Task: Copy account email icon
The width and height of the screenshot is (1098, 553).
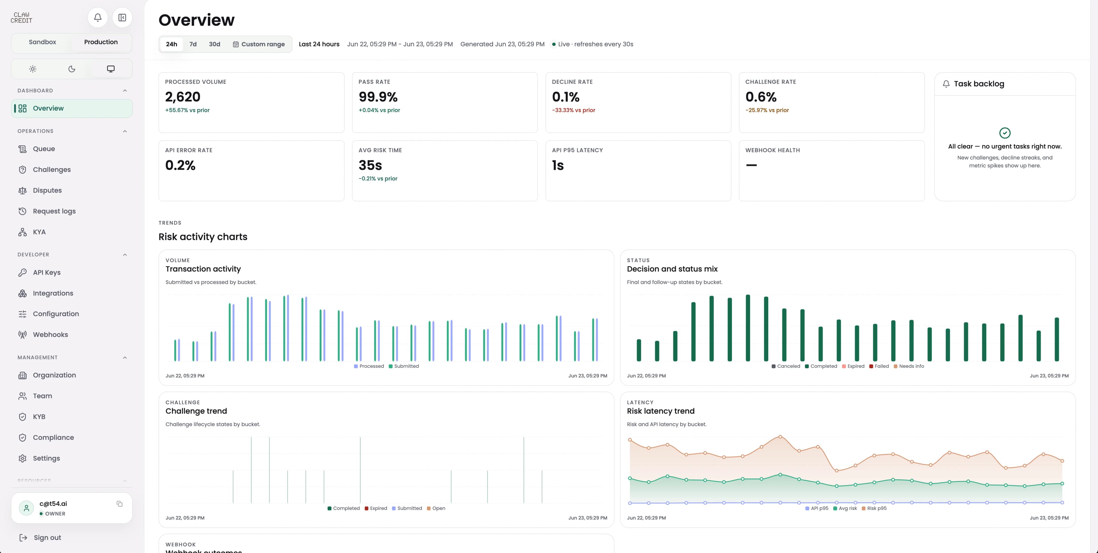Action: point(120,504)
